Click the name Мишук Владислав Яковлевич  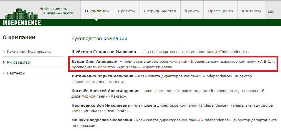(x=102, y=120)
